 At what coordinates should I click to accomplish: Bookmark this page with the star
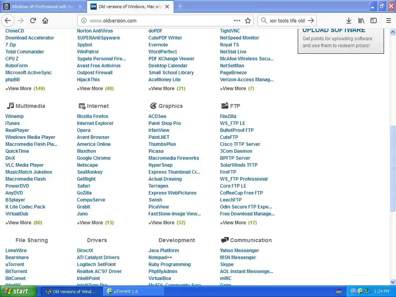[x=248, y=20]
